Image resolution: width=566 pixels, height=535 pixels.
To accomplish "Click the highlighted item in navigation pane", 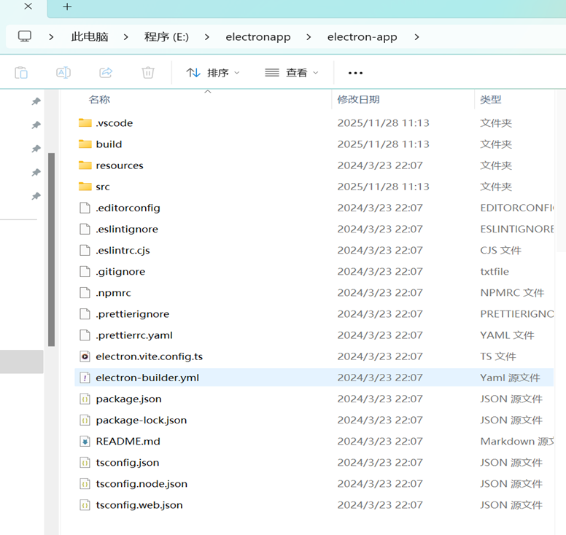I will point(22,361).
